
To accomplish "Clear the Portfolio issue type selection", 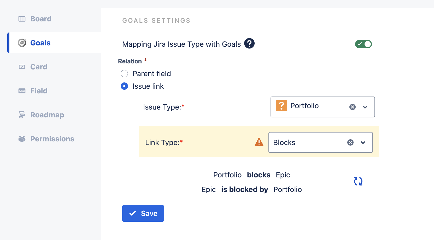I will click(x=353, y=107).
